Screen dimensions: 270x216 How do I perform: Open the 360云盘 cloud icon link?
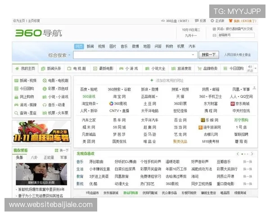[163, 21]
